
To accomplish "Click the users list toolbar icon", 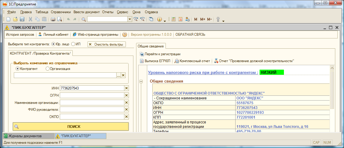I will click(x=187, y=19).
